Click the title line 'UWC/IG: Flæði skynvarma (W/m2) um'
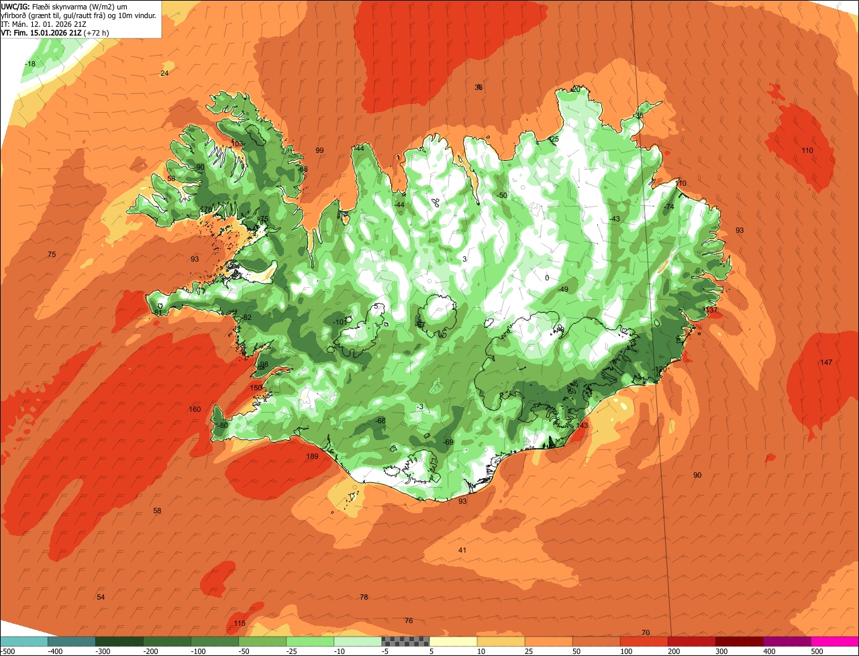Viewport: 859px width, 656px height. [x=64, y=6]
